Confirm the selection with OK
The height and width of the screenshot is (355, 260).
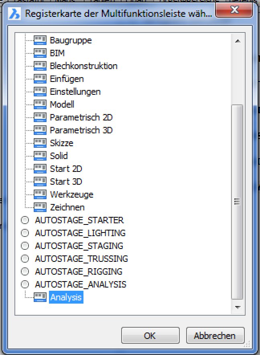pos(150,335)
